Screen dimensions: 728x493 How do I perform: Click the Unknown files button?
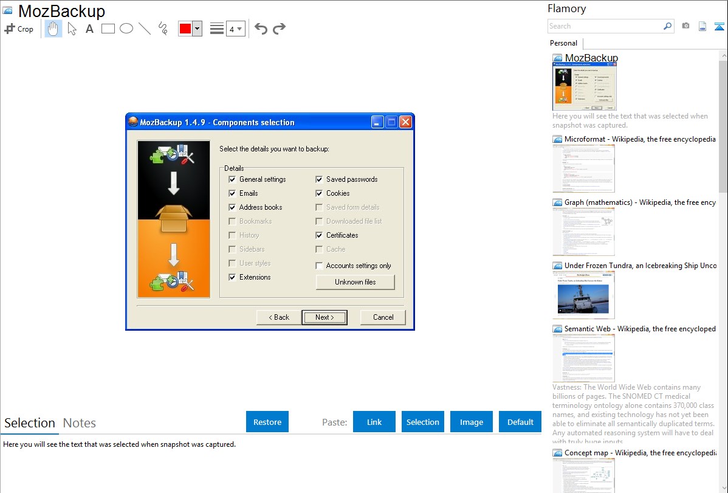click(355, 282)
